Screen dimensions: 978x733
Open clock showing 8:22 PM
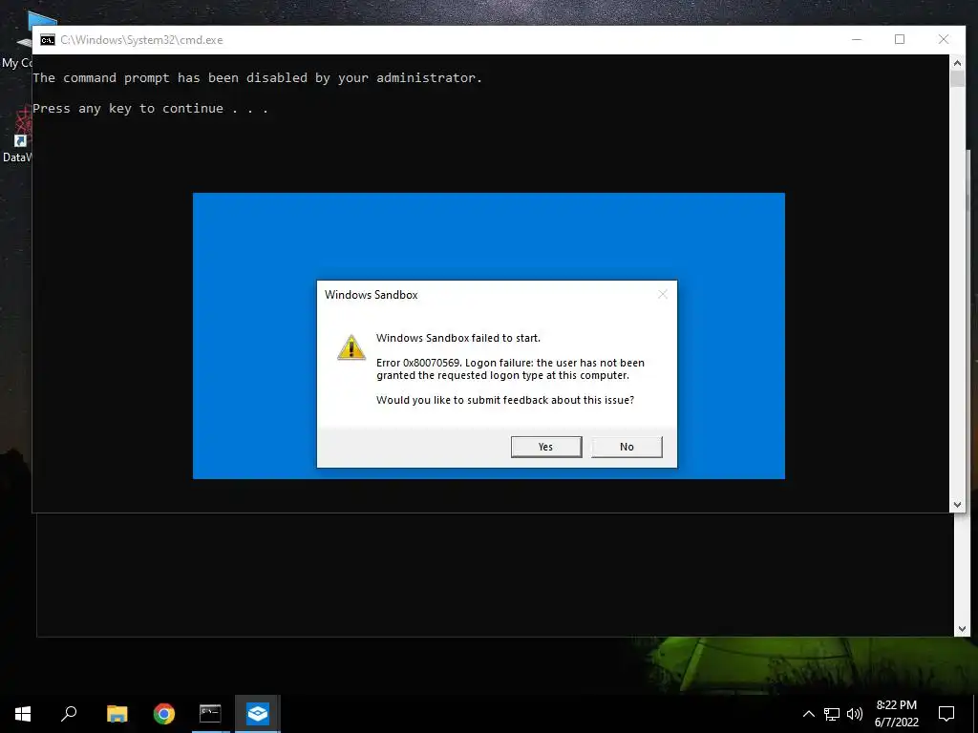click(x=896, y=714)
